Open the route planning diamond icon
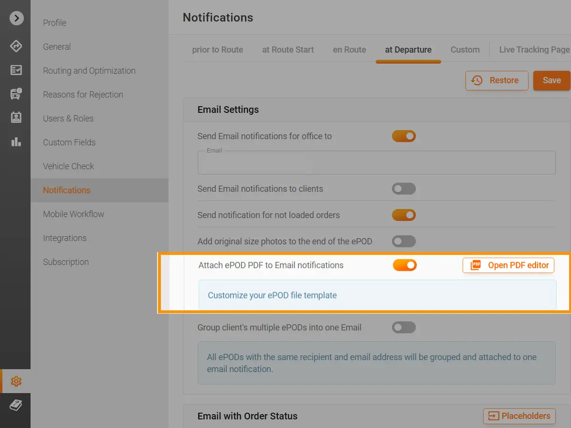Image resolution: width=571 pixels, height=428 pixels. tap(16, 46)
